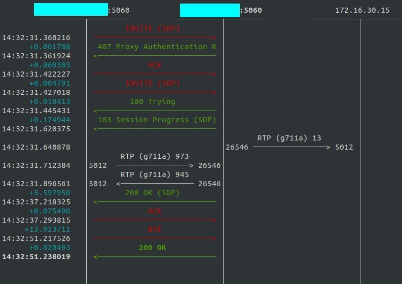Select the RTP (g711a) 973 stream
This screenshot has height=284, width=402.
tap(155, 156)
